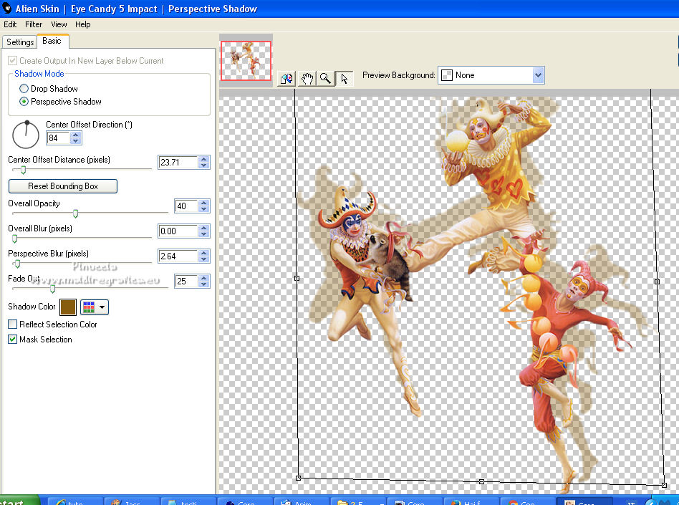Click the Overall Opacity value field
The width and height of the screenshot is (679, 505).
pos(186,206)
